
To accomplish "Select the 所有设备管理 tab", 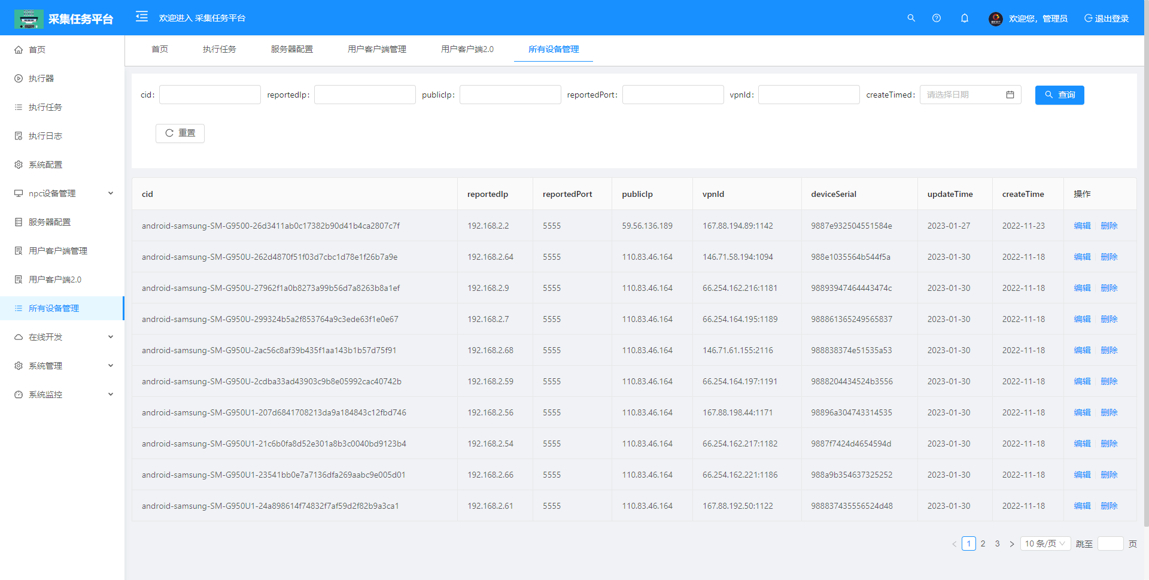I will [x=554, y=49].
